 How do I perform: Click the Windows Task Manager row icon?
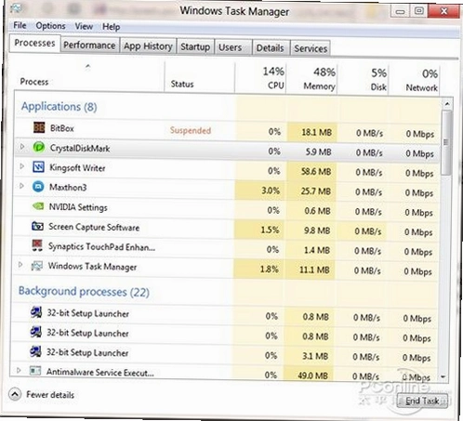(x=37, y=266)
